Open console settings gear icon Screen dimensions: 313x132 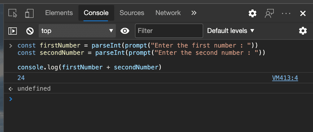coord(303,31)
